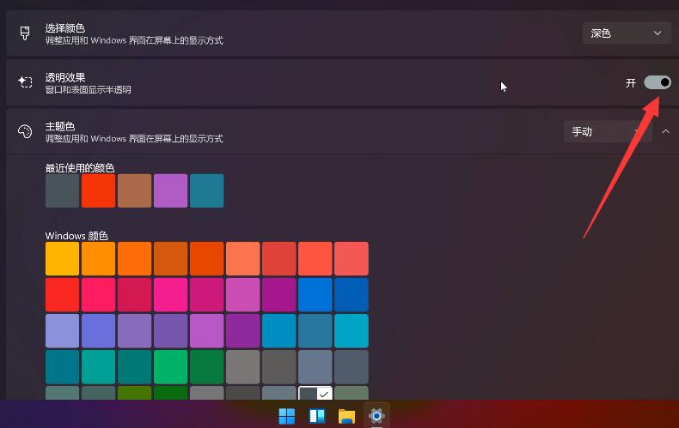The image size is (679, 428).
Task: Choose the bright blue swatch beside navy blue
Action: point(315,295)
